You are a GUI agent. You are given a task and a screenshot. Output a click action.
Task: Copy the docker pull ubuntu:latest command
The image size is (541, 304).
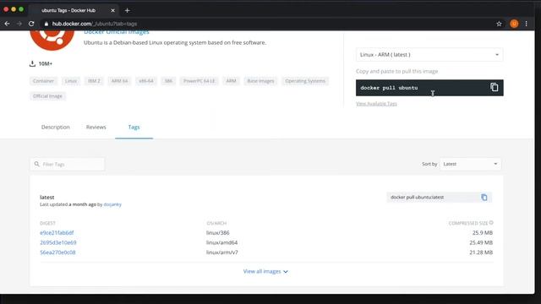click(484, 197)
